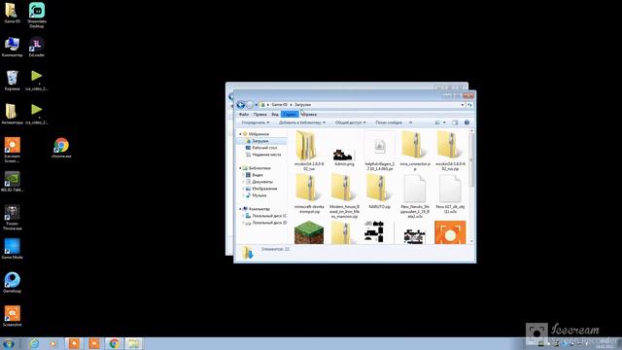Select the orange Icecream recorder file
This screenshot has width=622, height=350.
[x=450, y=232]
